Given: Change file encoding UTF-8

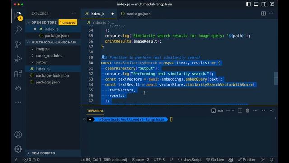Looking at the screenshot, I should [159, 160].
